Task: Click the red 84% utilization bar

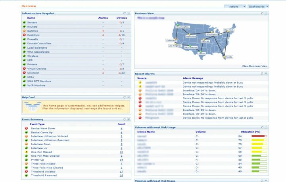Action: click(259, 136)
